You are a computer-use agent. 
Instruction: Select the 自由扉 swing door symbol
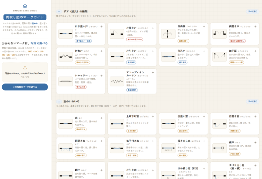[x=168, y=34]
